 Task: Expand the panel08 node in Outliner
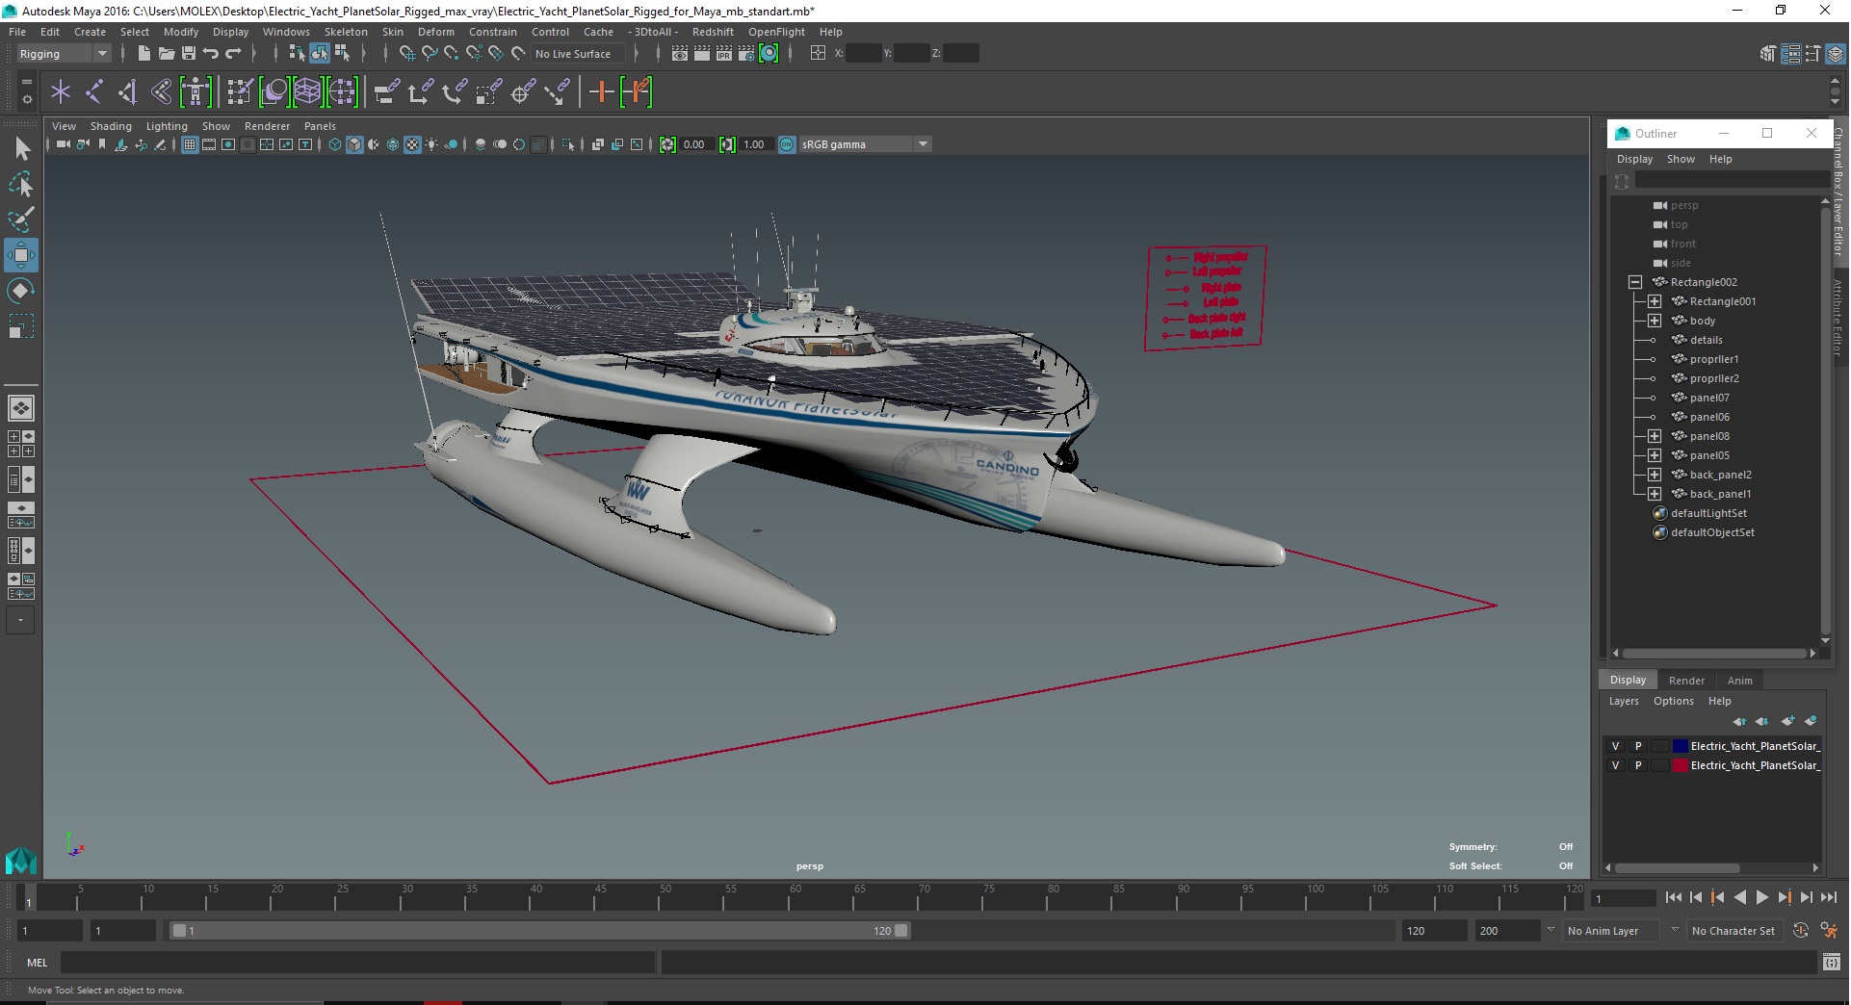[x=1654, y=436]
